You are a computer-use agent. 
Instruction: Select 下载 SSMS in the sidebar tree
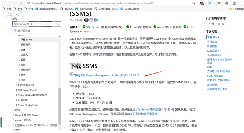(x=26, y=40)
